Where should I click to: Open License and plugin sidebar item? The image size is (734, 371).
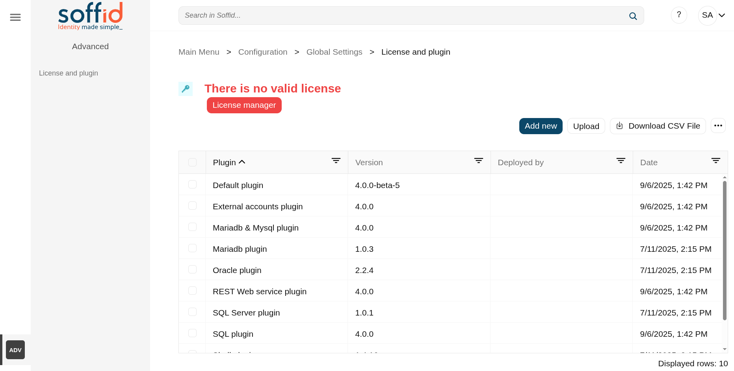[69, 73]
